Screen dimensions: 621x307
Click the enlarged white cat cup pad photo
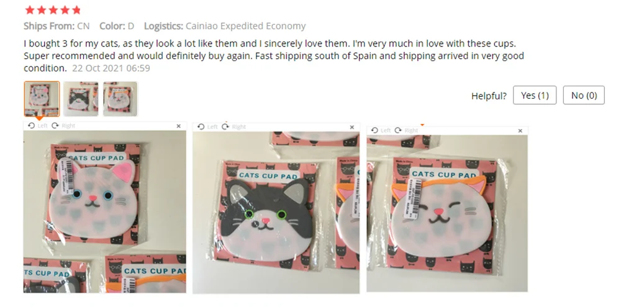click(104, 211)
